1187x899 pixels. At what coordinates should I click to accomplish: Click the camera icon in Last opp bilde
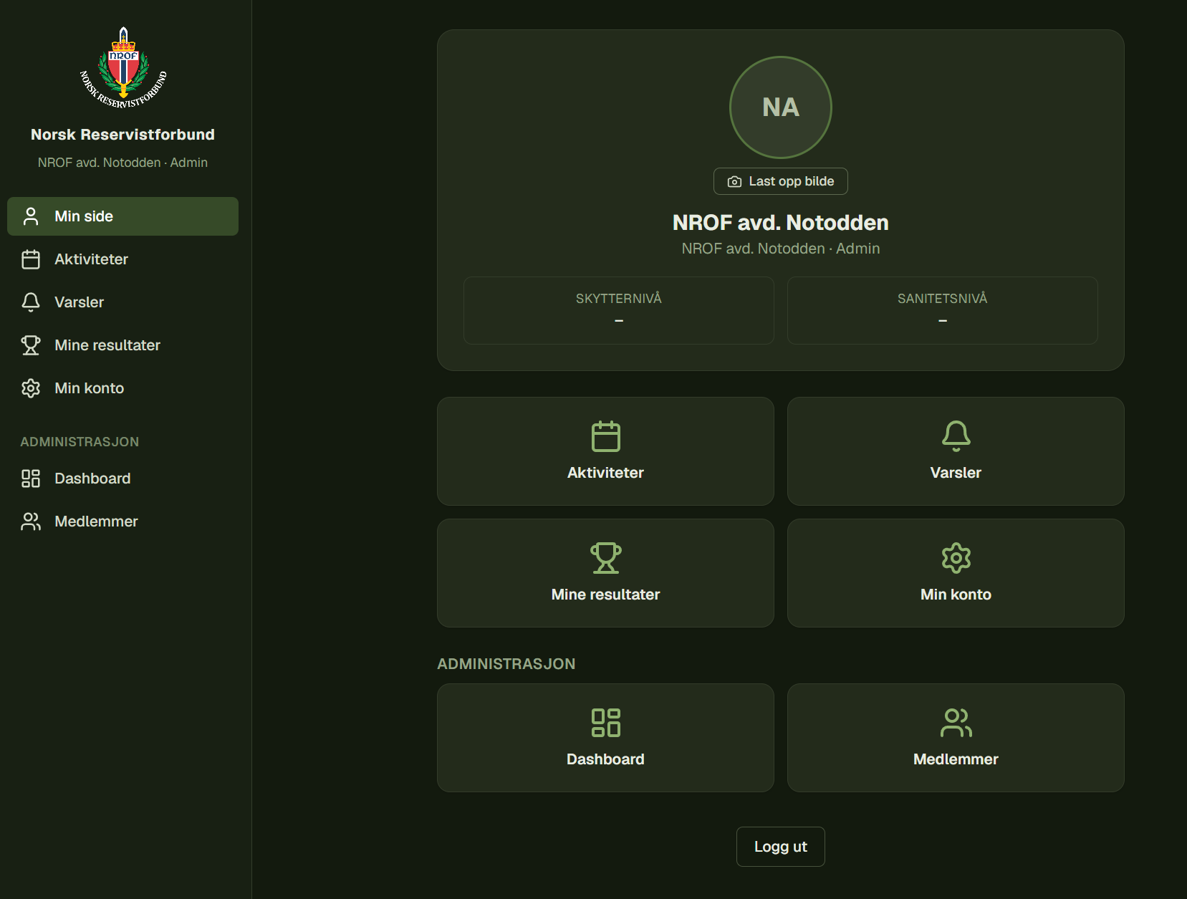(734, 182)
